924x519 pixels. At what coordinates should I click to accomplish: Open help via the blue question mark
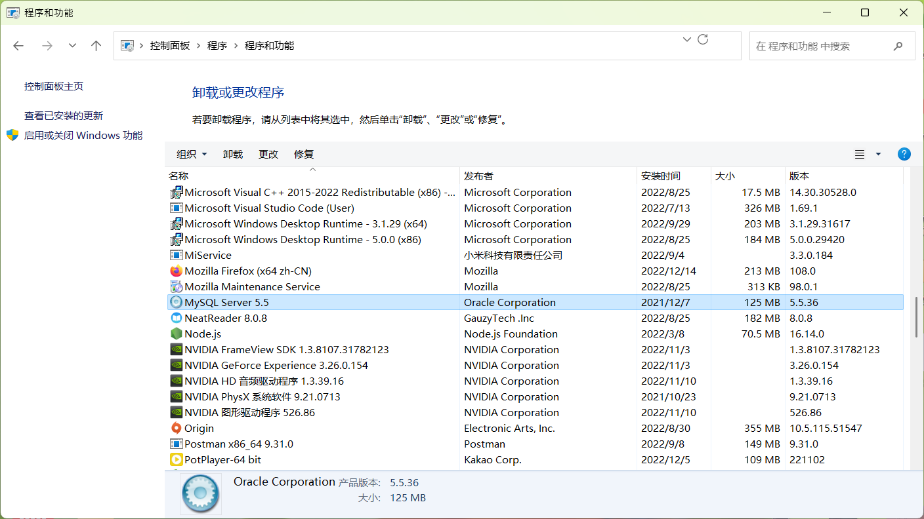pyautogui.click(x=904, y=154)
